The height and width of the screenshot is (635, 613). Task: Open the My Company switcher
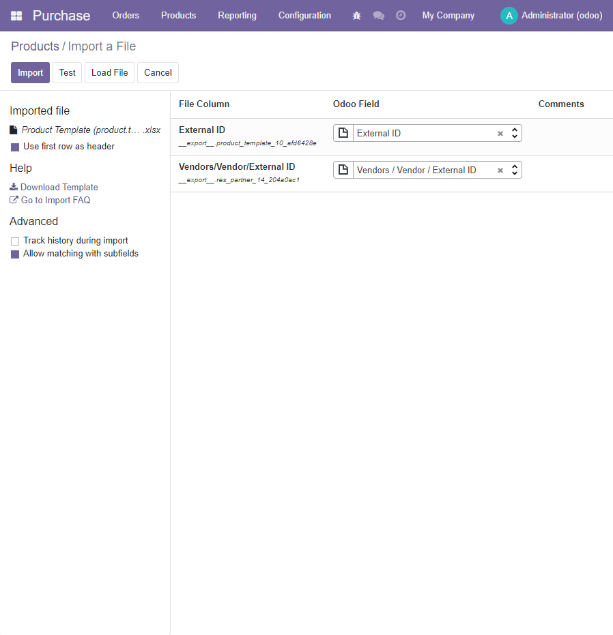448,16
